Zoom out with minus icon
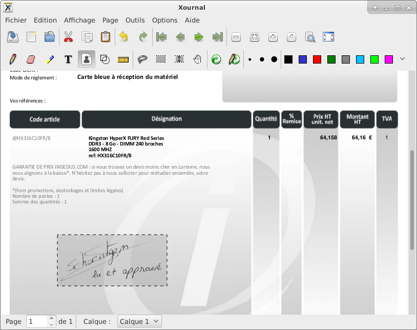417x330 pixels. [236, 37]
